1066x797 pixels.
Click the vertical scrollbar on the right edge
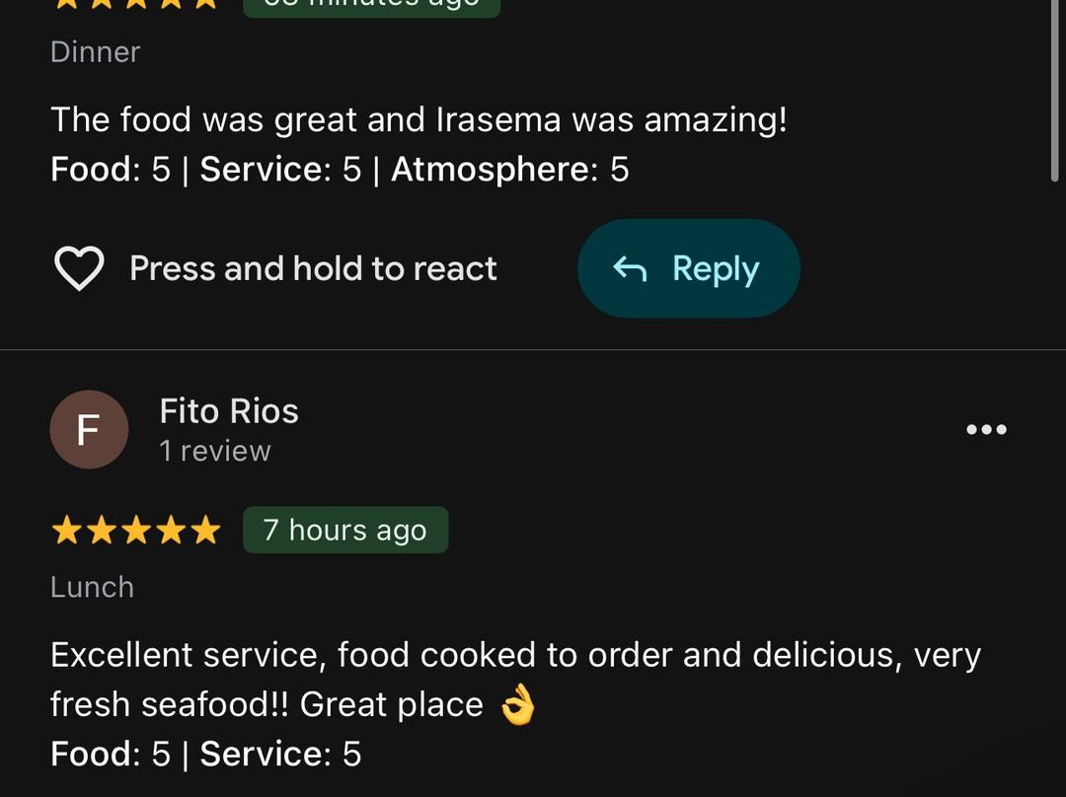pos(1055,89)
